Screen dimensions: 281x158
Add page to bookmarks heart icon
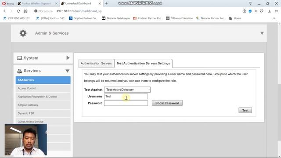(x=262, y=11)
